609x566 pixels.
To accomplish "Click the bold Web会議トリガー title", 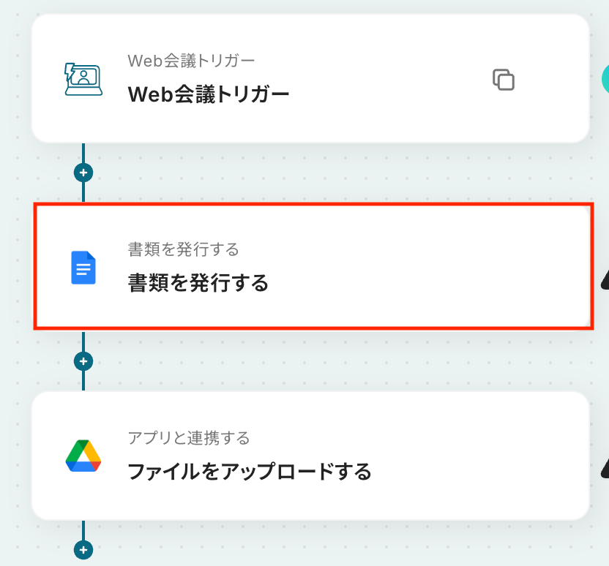I will coord(209,94).
